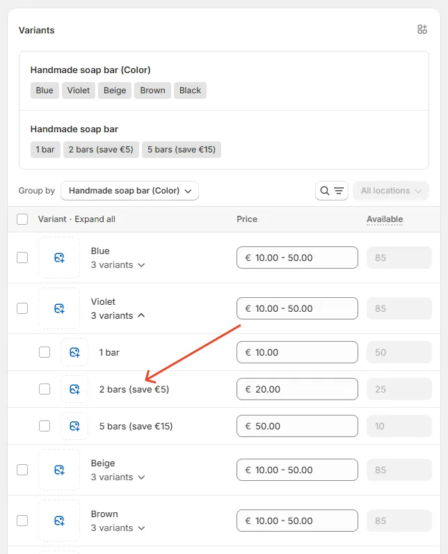Click the Blue available quantity 85
The width and height of the screenshot is (448, 554).
(399, 258)
